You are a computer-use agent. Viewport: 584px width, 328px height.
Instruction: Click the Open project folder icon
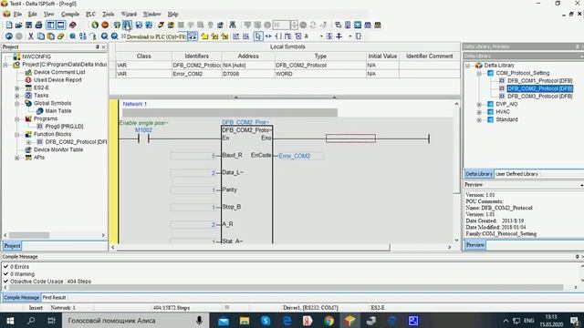18,25
